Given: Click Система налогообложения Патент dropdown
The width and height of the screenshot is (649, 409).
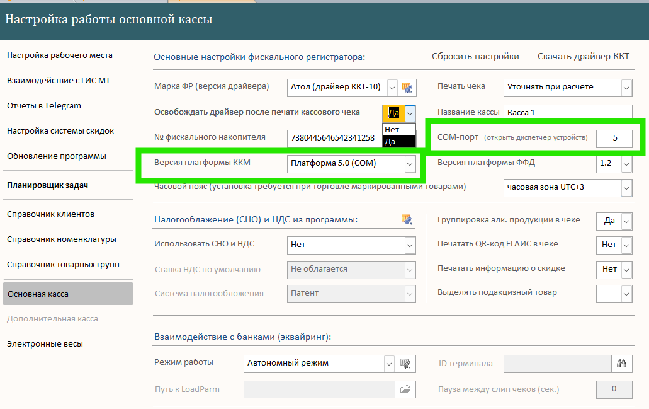Looking at the screenshot, I should (x=351, y=294).
